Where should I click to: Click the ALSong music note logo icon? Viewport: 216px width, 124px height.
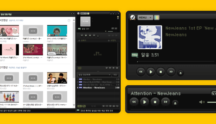tap(133, 17)
